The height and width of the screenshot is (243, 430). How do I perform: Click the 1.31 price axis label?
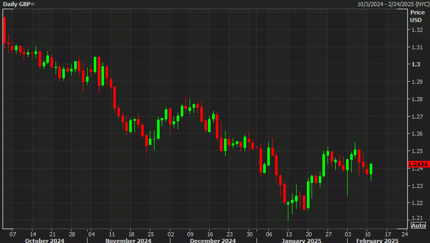click(x=417, y=47)
